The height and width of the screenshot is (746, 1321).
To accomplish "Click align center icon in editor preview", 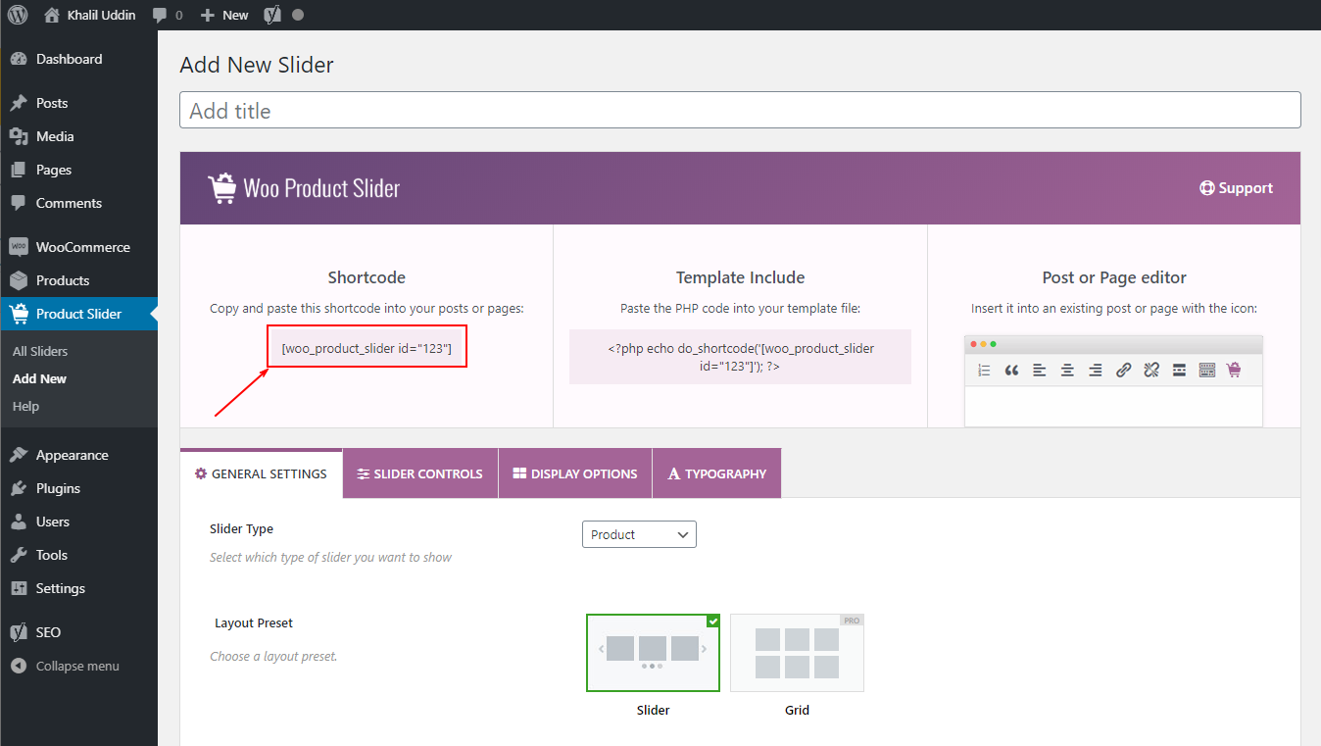I will (x=1067, y=370).
